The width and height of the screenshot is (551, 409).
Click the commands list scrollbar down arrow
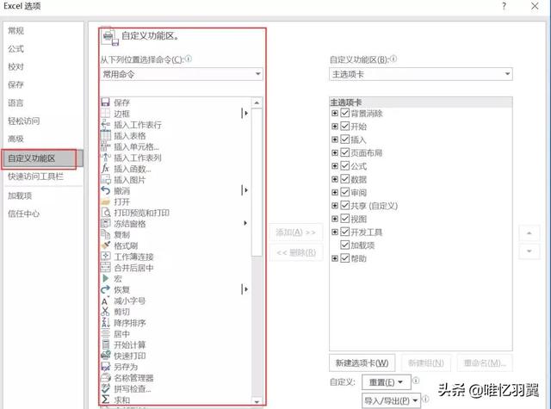click(x=257, y=401)
